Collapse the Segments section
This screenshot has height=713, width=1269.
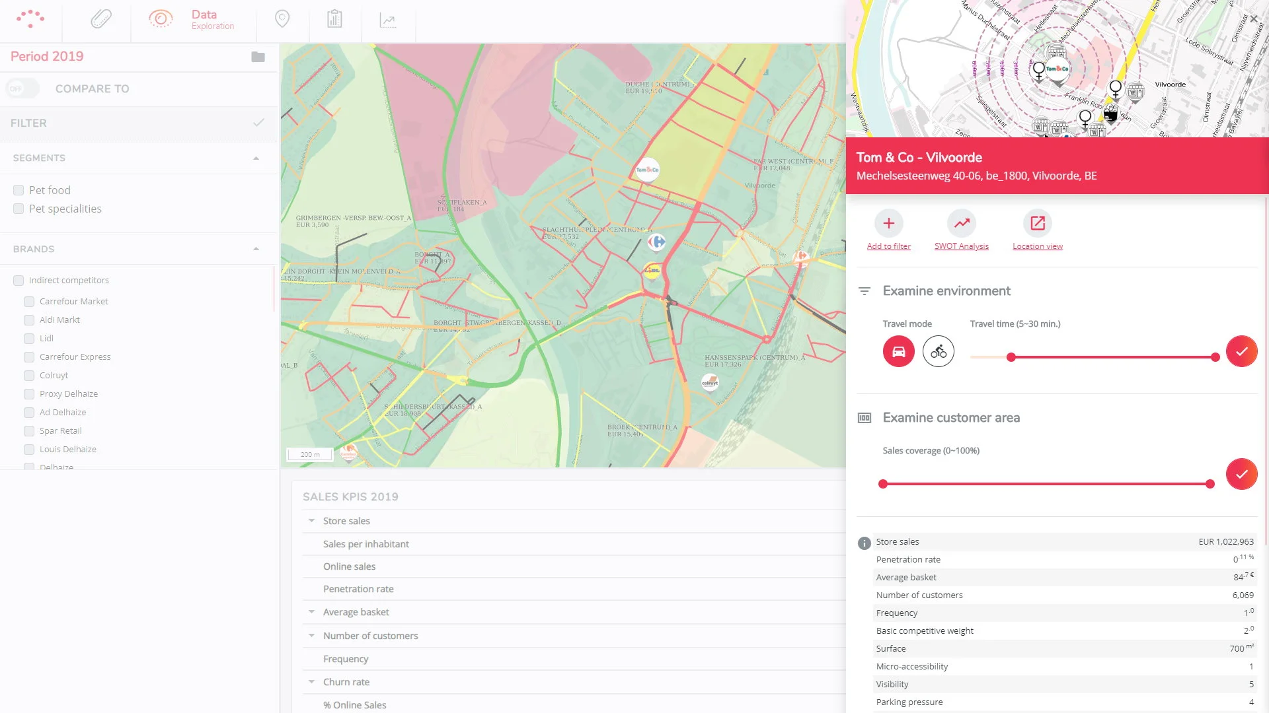click(x=256, y=158)
